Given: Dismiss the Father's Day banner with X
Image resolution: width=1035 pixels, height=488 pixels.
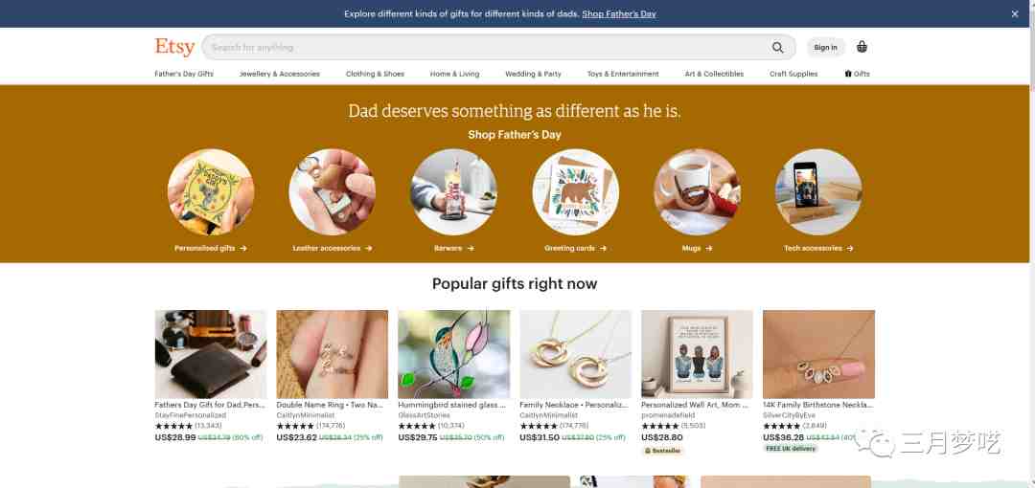Looking at the screenshot, I should [1015, 13].
